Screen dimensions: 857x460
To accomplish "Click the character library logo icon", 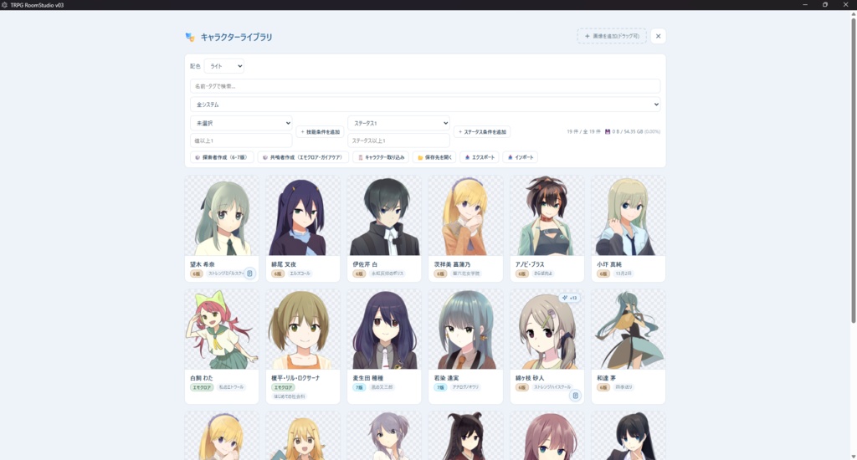I will coord(190,37).
